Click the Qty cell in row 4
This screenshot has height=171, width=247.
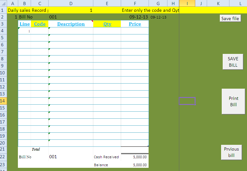[107, 31]
